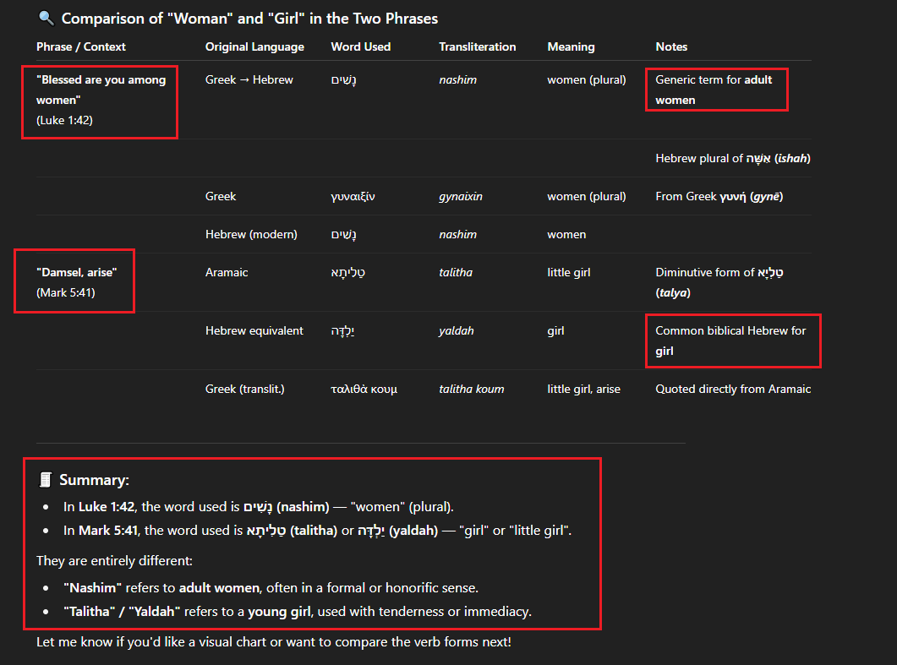Viewport: 897px width, 665px height.
Task: Click the Aramaic language cell
Action: click(x=227, y=273)
